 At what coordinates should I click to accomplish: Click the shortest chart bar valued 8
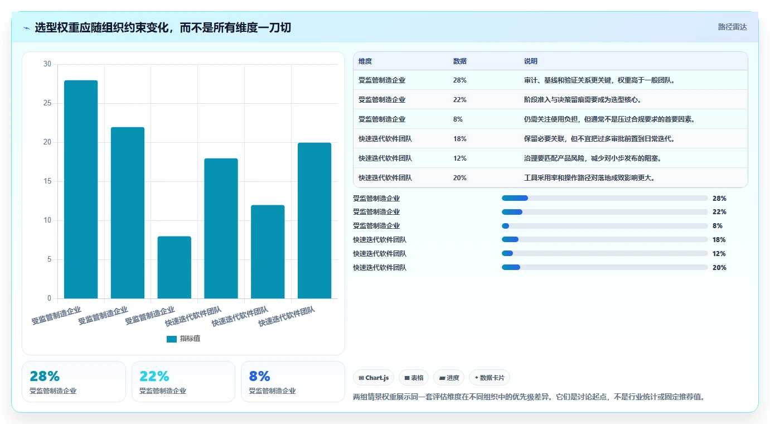tap(174, 267)
